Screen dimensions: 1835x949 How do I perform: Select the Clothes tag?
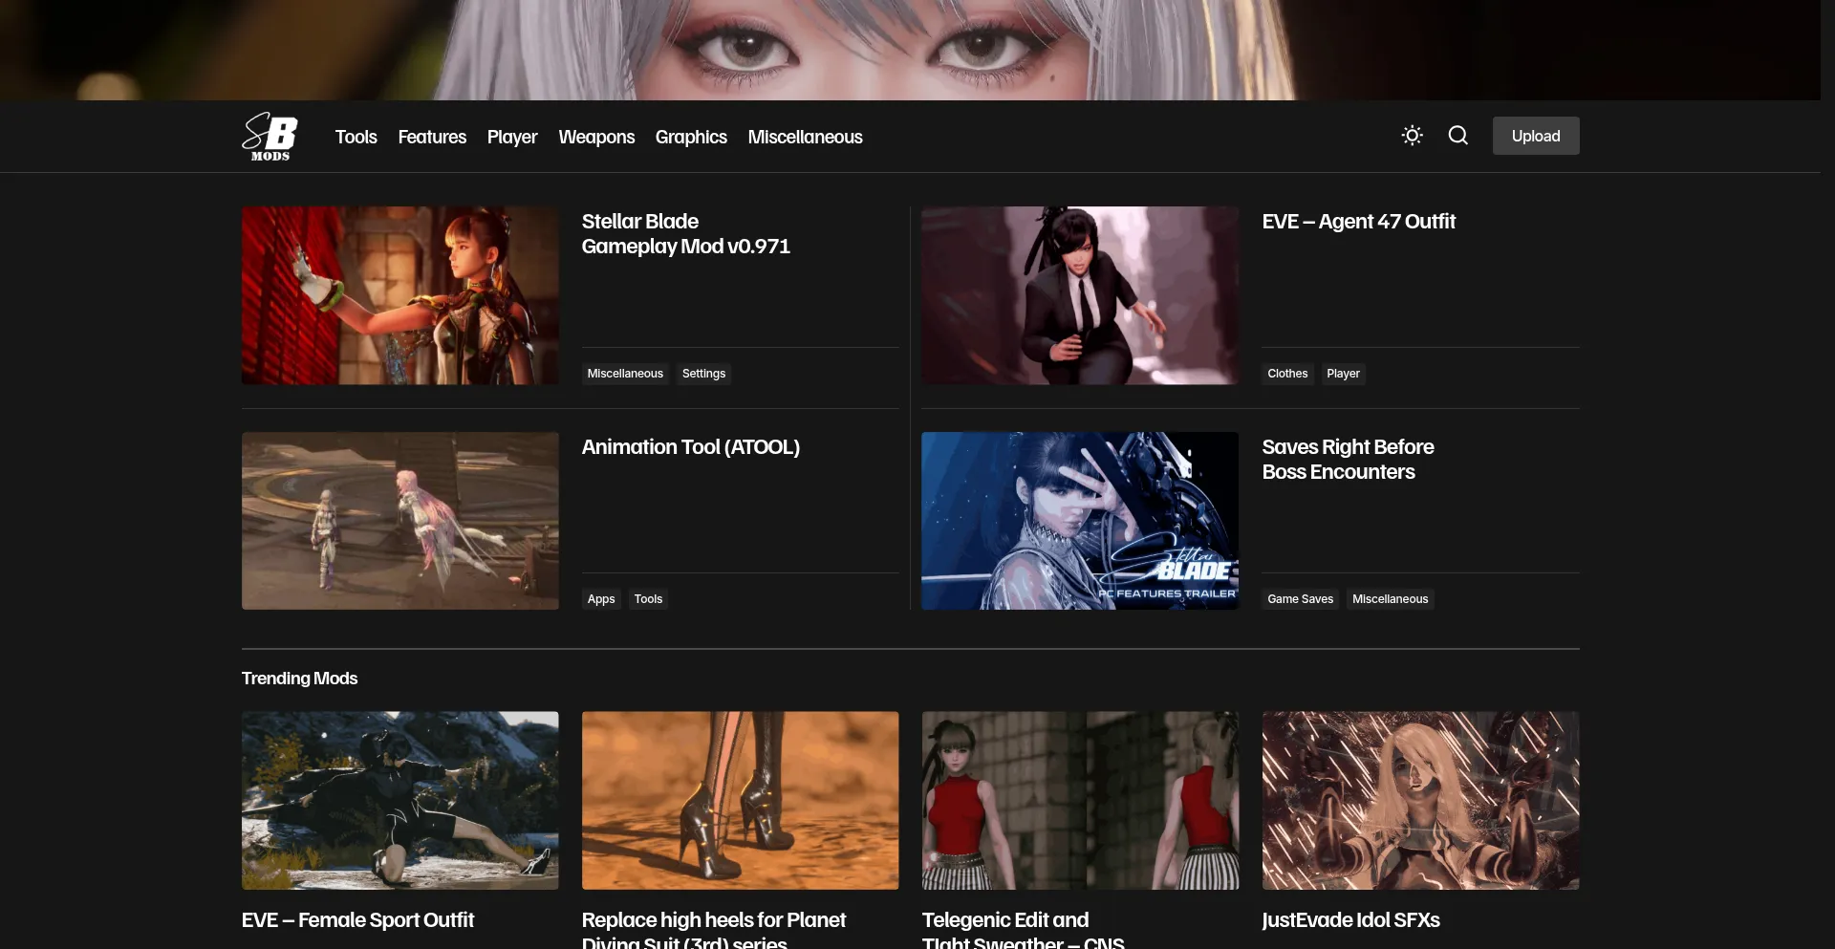(x=1287, y=374)
